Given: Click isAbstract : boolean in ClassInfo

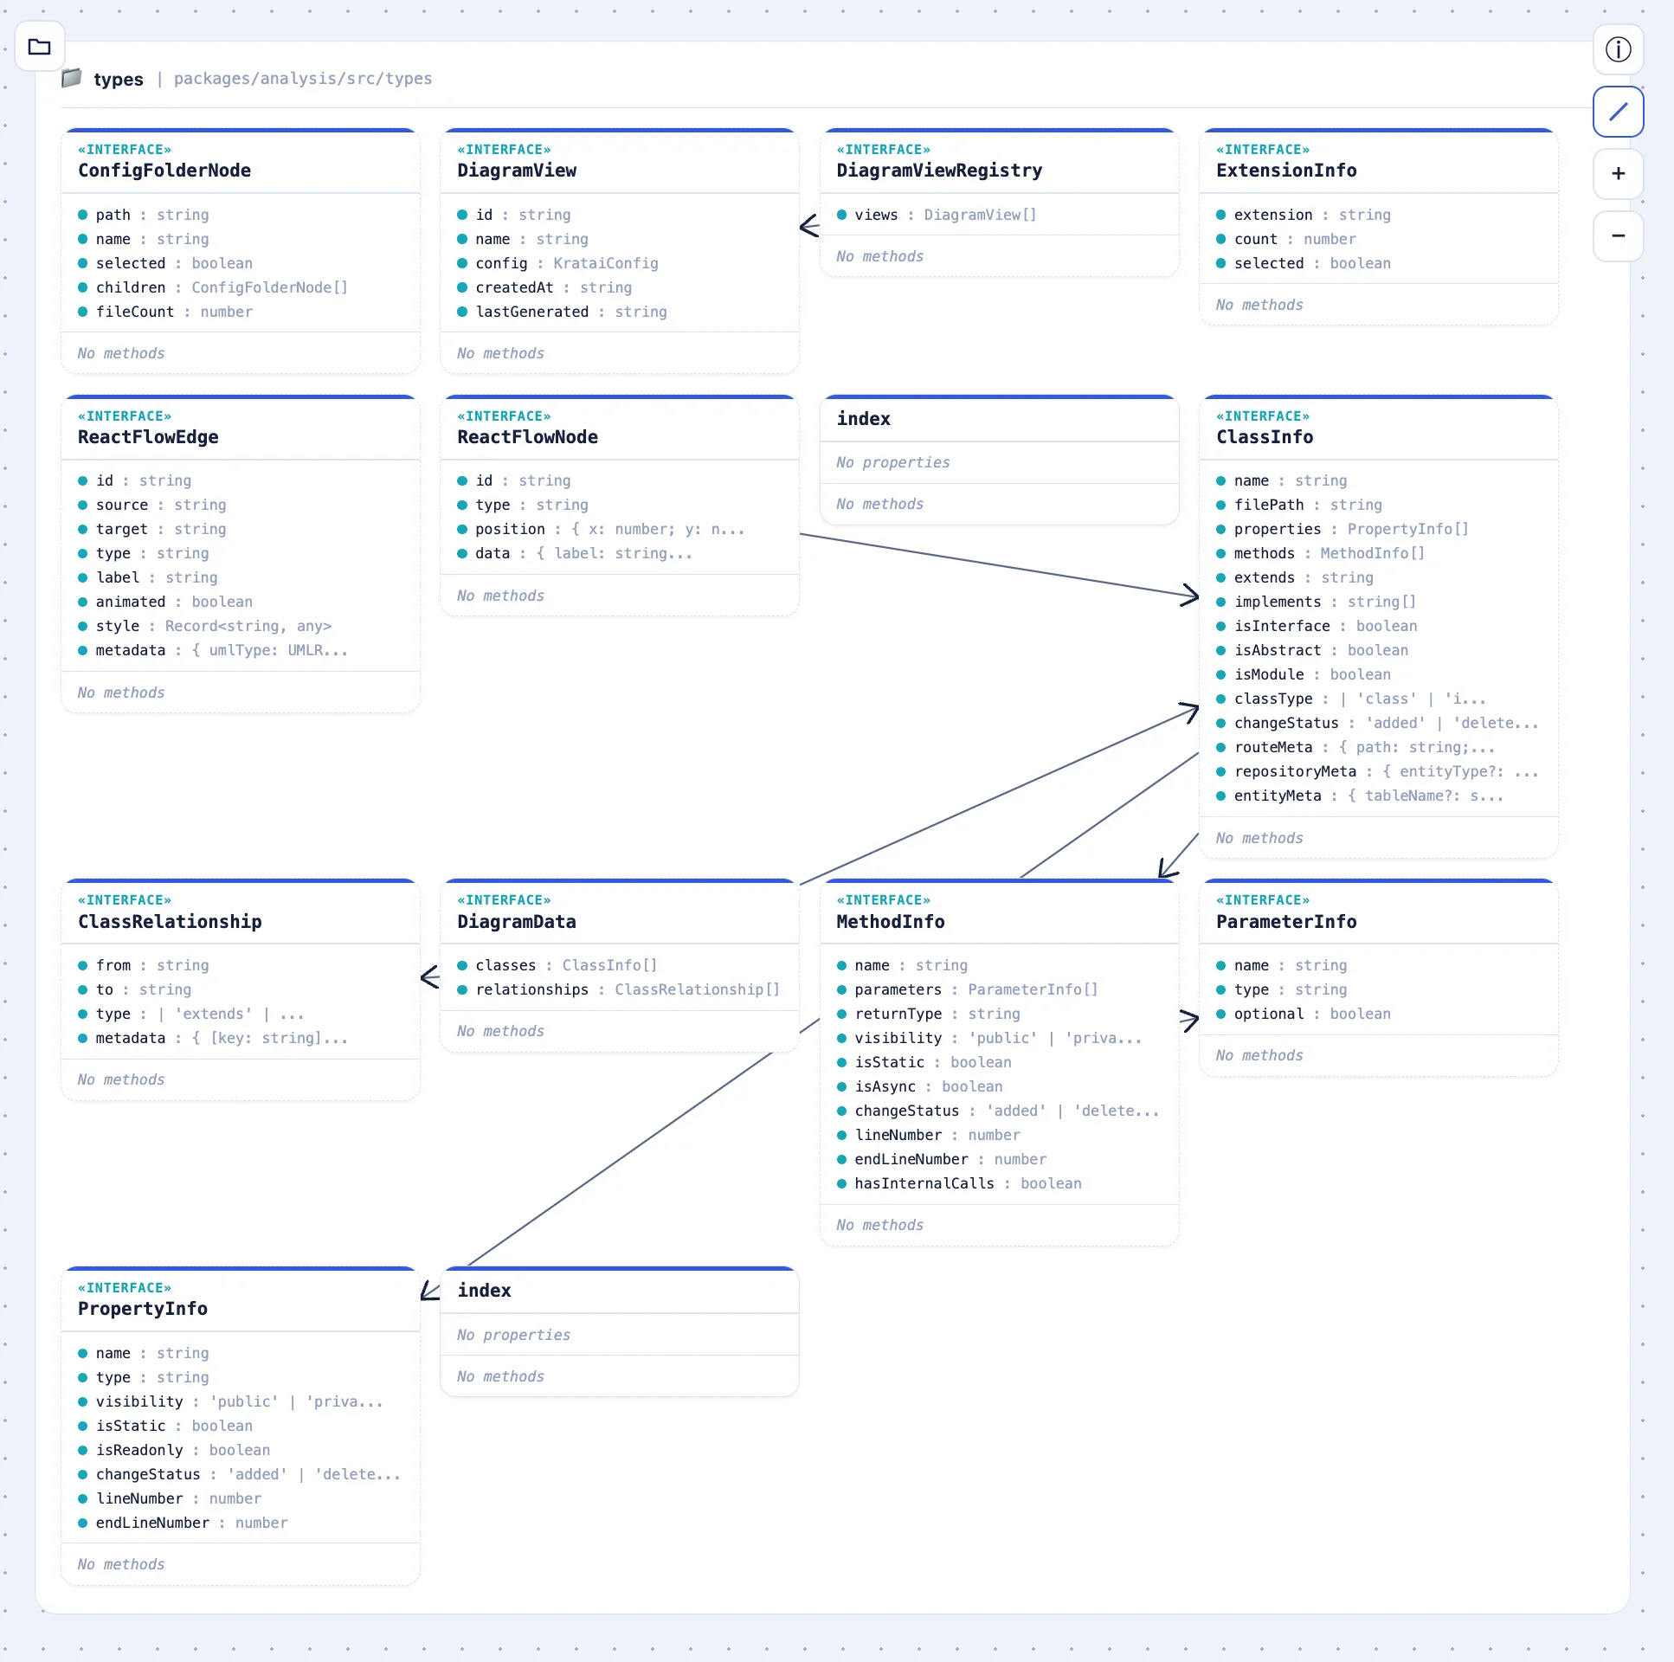Looking at the screenshot, I should [x=1312, y=650].
